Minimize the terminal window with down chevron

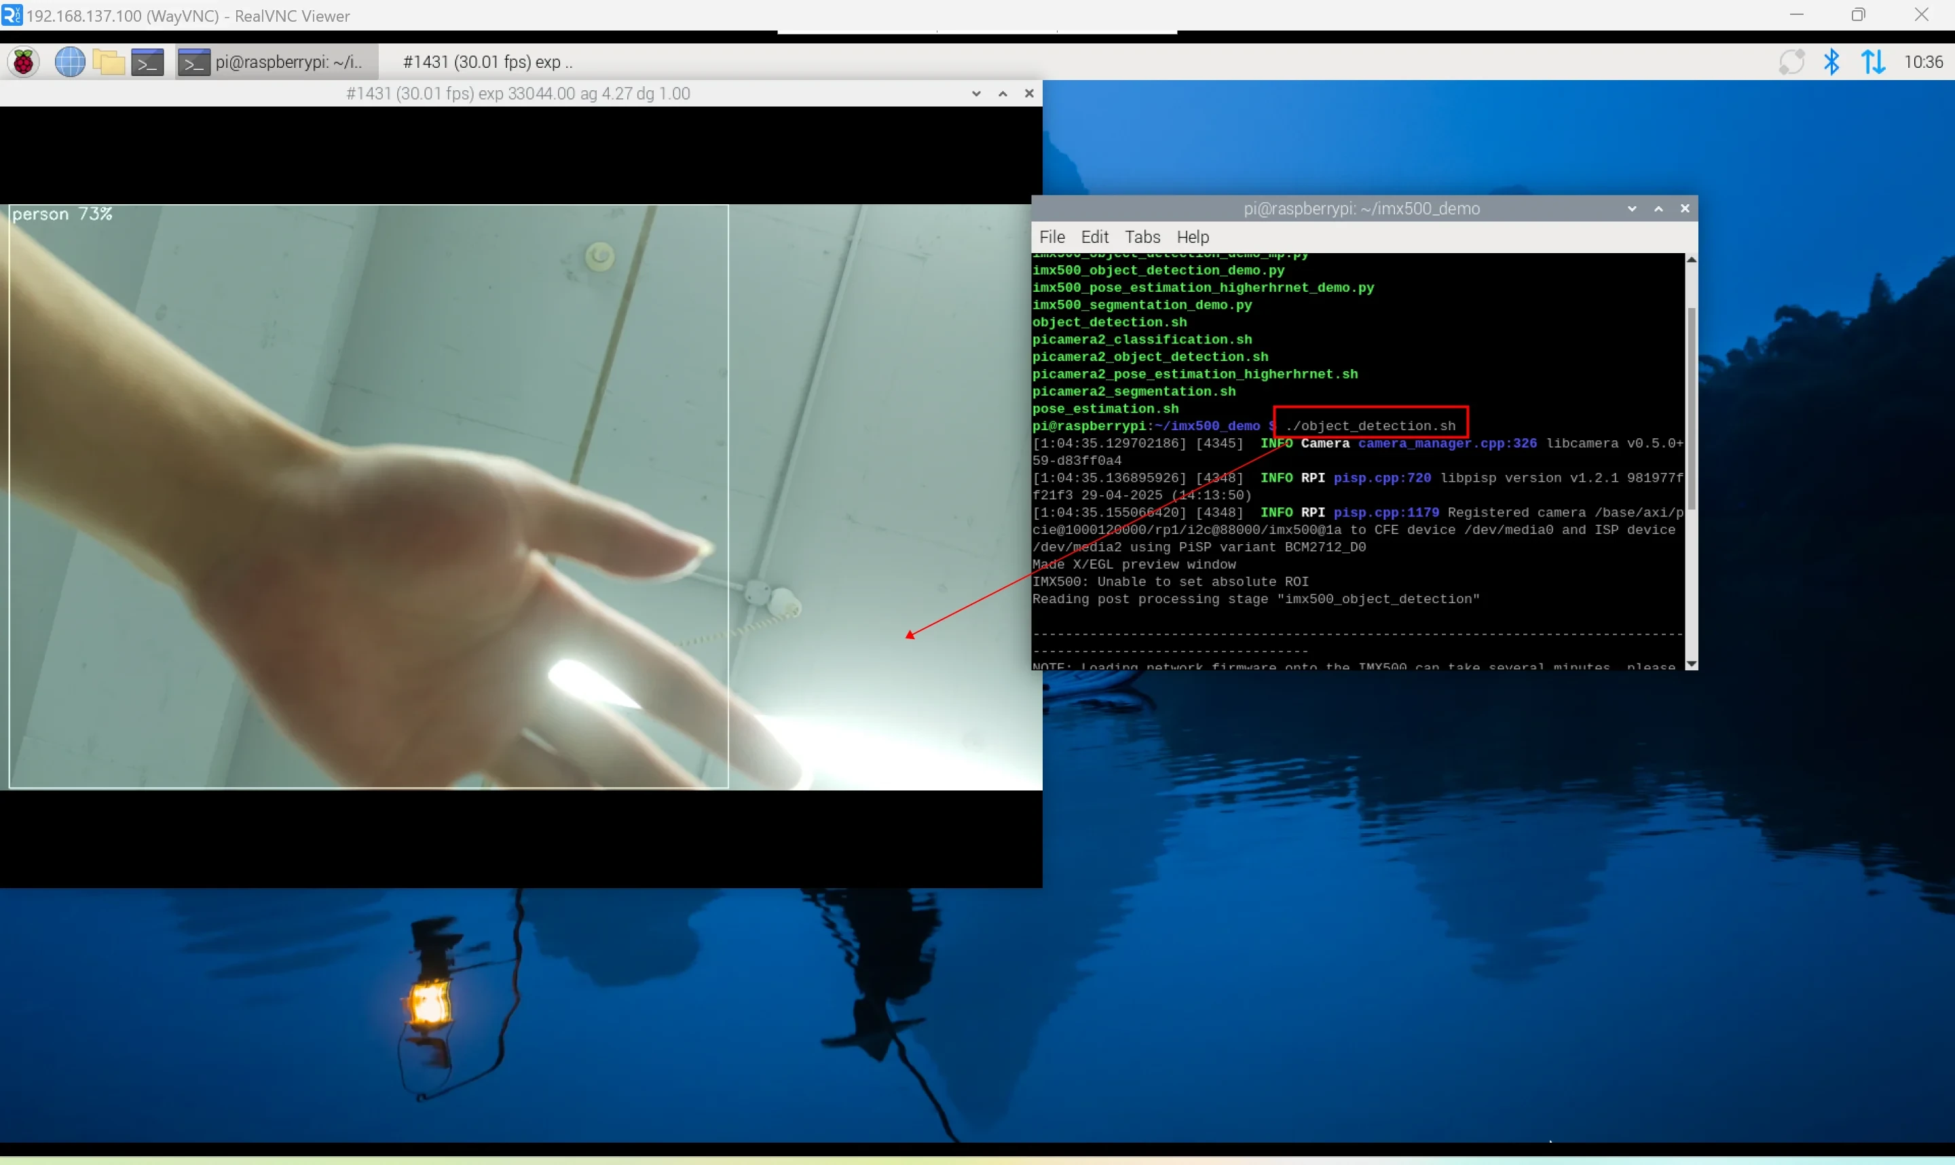(x=1631, y=209)
